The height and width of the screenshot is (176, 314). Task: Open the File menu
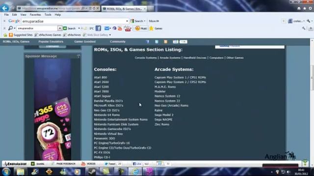6,15
